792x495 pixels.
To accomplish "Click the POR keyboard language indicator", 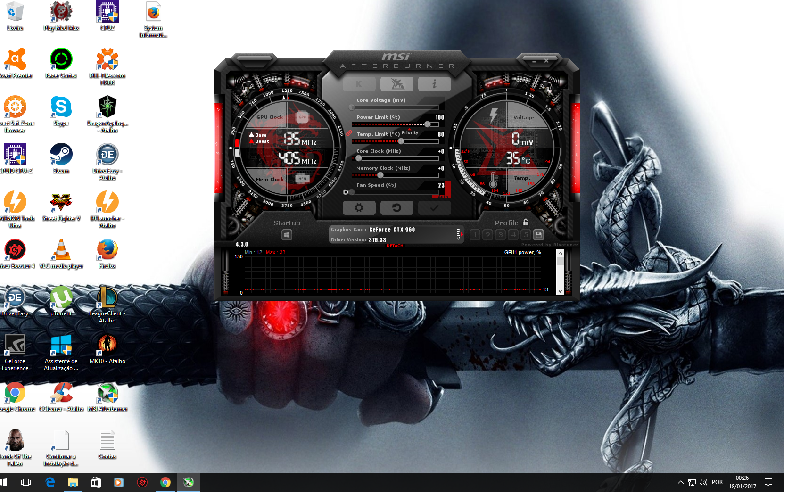I will click(x=717, y=482).
